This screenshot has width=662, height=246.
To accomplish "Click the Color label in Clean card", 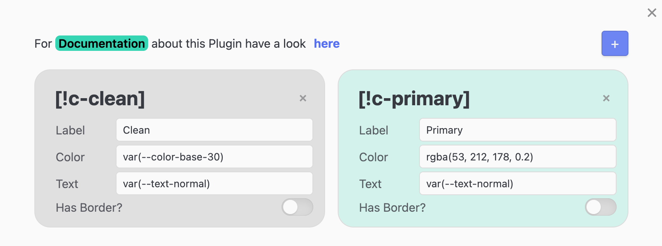I will [70, 157].
